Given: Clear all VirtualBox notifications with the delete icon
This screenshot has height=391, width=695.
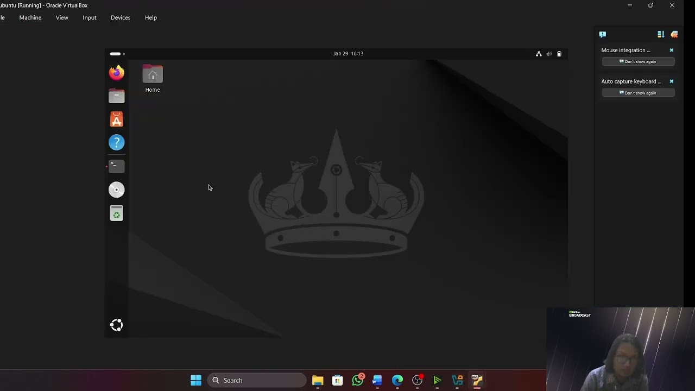Looking at the screenshot, I should pos(674,34).
